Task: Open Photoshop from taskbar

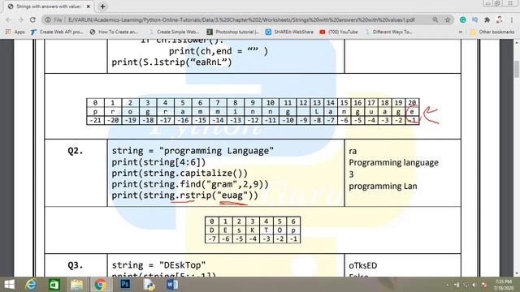Action: click(x=125, y=285)
